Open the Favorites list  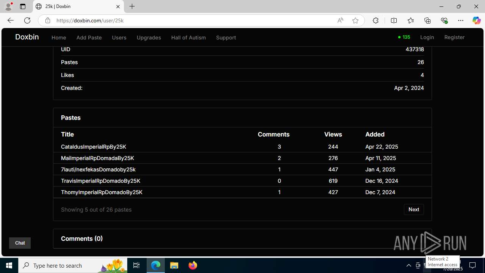point(411,20)
